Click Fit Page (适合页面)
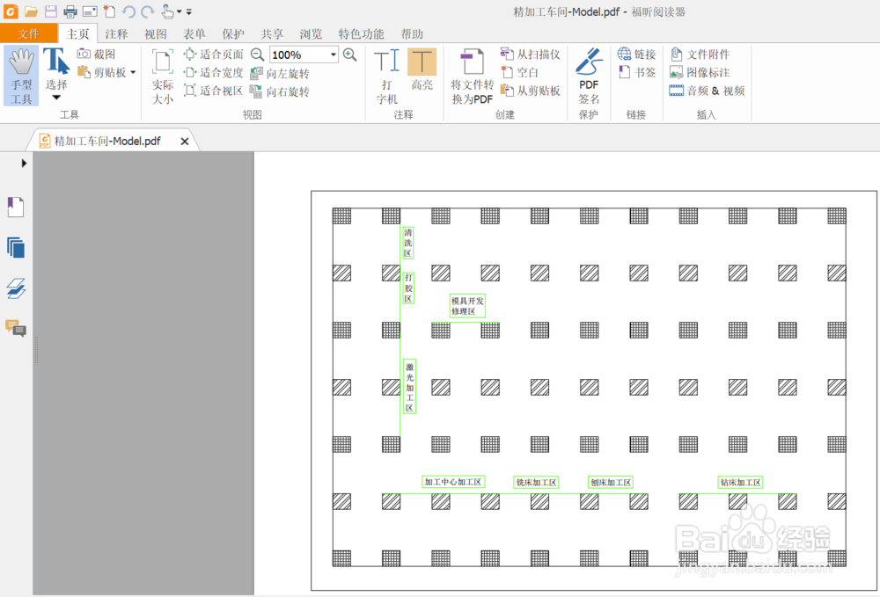Screen dimensions: 880x597 [x=213, y=55]
